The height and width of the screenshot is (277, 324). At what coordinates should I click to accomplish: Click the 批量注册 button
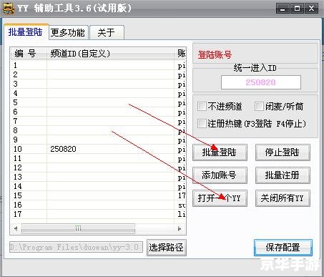point(283,175)
